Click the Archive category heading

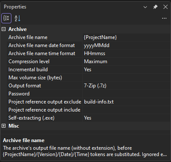click(18, 29)
